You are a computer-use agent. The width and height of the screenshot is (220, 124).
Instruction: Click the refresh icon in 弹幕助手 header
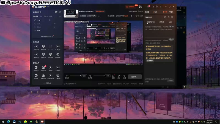pos(172,17)
